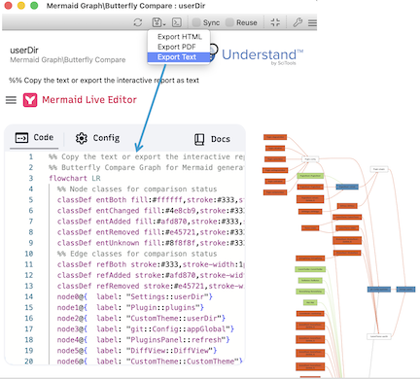Click the "classDef entRemoved" code line

151,232
